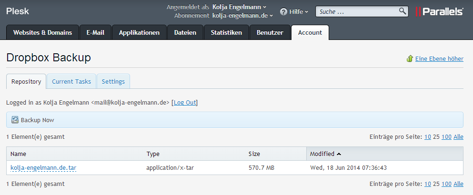Click the Dropbox Backup page heading

49,58
